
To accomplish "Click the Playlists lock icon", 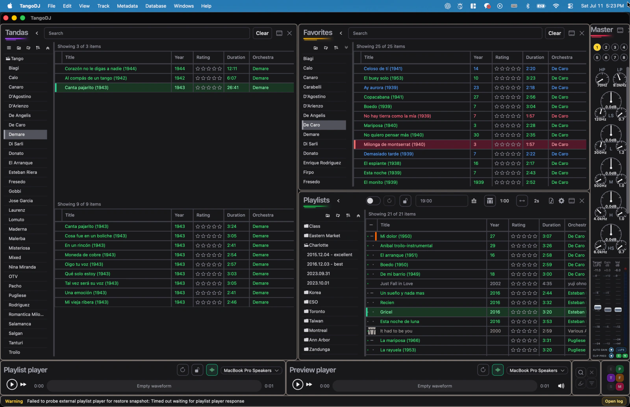I will pyautogui.click(x=405, y=201).
